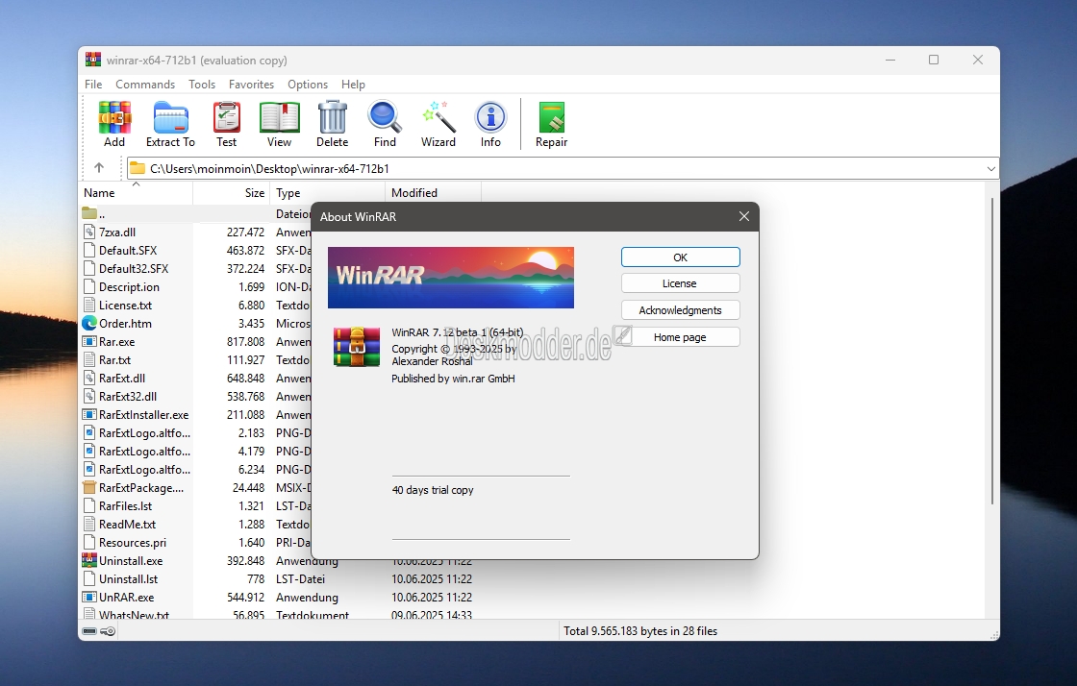1077x686 pixels.
Task: Click the RarExtInstaller.exe file icon
Action: coord(89,414)
